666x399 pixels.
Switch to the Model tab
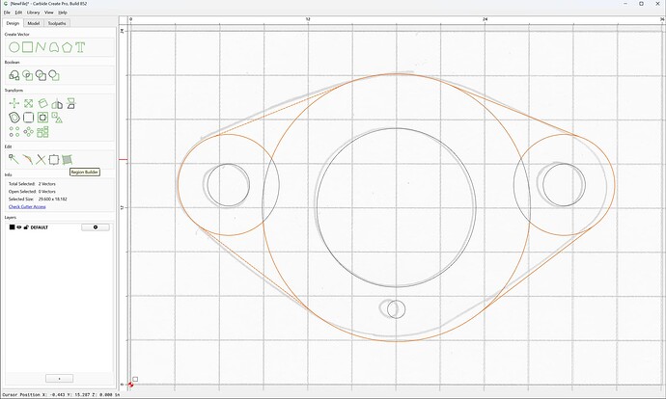tap(34, 23)
